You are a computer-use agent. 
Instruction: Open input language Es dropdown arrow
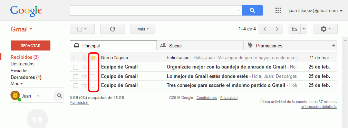(304, 29)
